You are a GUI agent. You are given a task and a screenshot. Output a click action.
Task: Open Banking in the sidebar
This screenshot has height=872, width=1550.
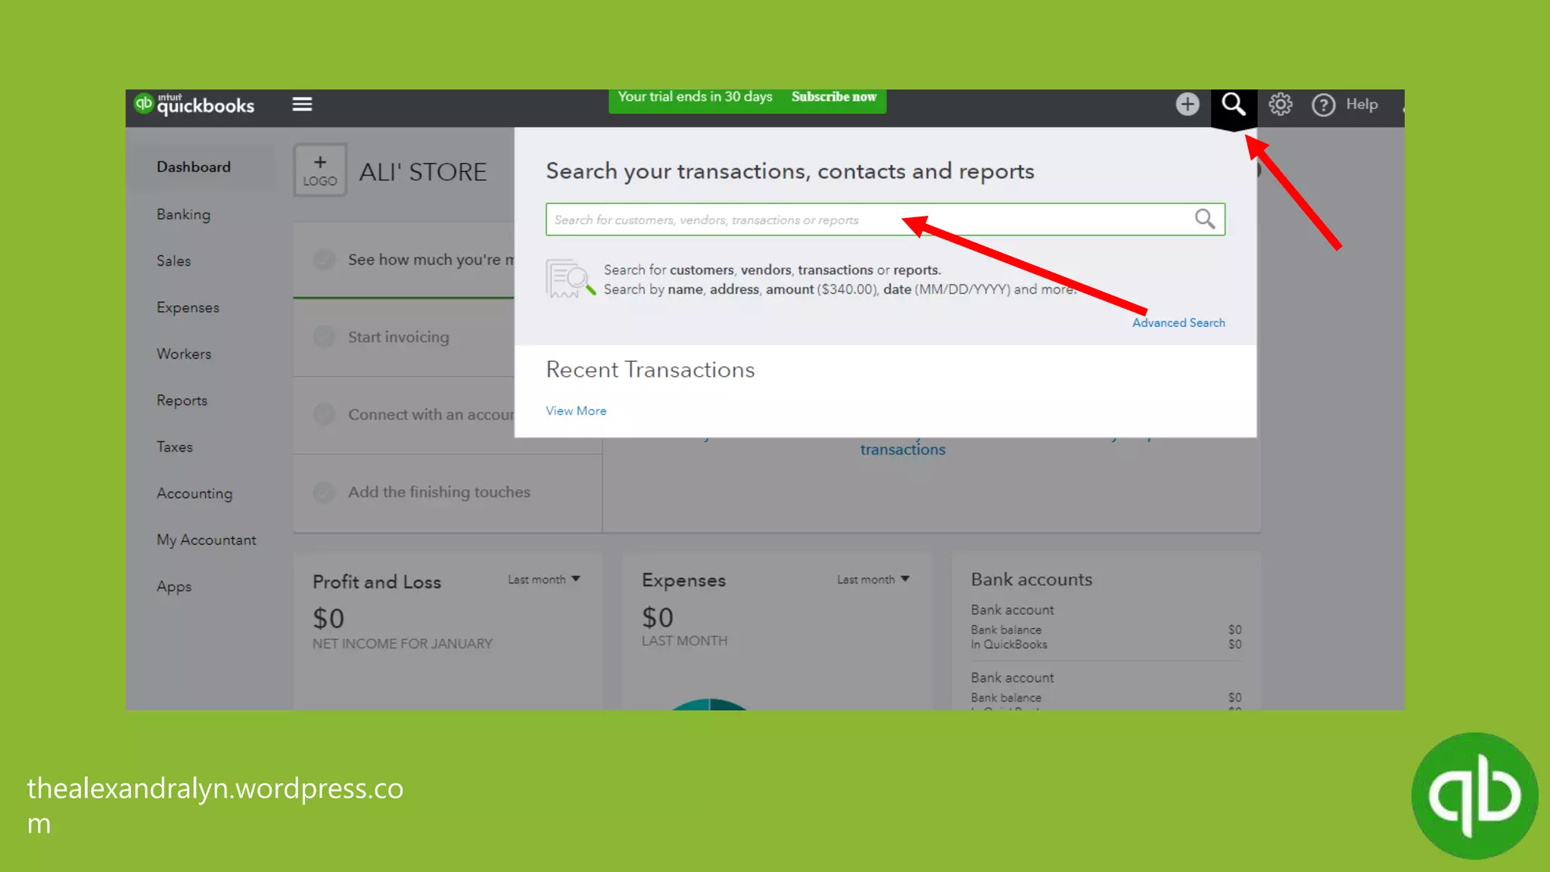[x=183, y=214]
